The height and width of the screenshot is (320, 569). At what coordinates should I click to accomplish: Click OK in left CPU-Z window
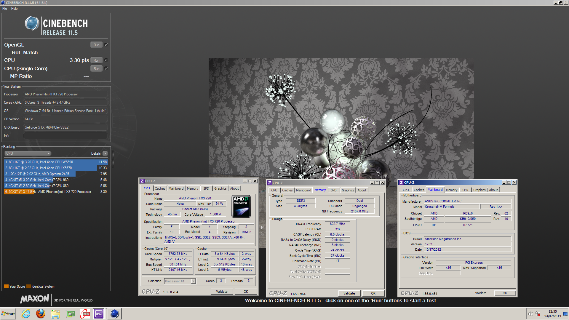[x=246, y=292]
